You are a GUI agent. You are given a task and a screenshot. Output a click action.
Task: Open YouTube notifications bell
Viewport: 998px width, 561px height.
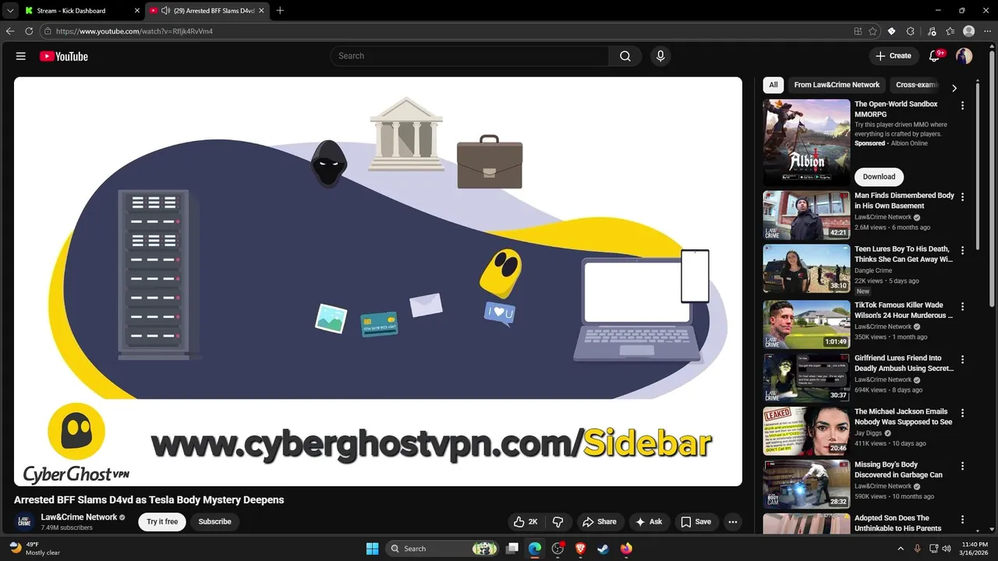935,56
